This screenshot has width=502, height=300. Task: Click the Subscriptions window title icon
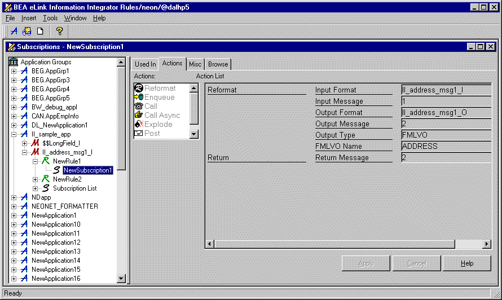tap(11, 47)
